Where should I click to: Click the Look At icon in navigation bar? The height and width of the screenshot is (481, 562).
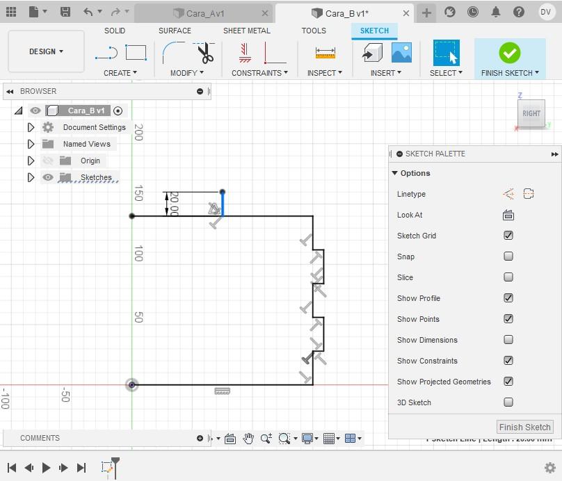[x=230, y=439]
